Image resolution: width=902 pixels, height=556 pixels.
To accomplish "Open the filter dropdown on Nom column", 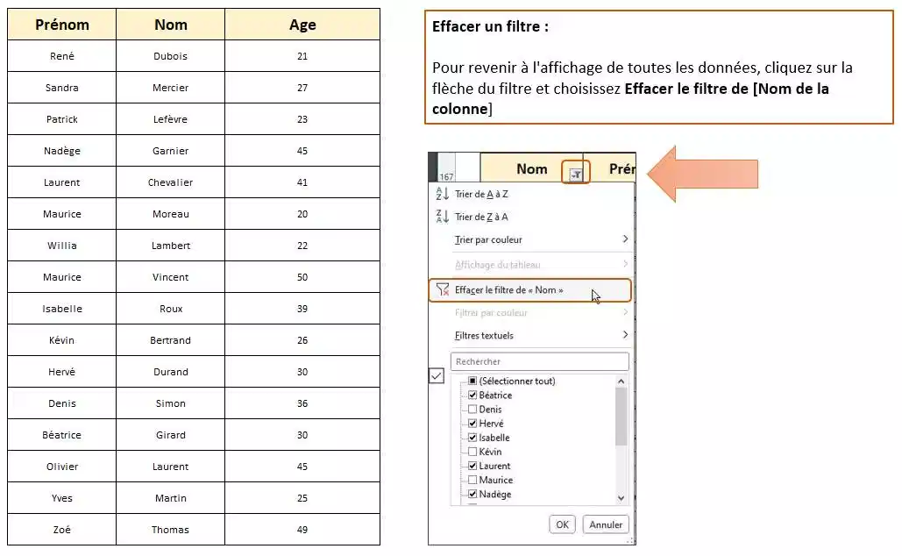I will pyautogui.click(x=576, y=174).
